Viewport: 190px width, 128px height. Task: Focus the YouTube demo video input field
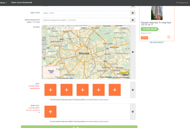(x=85, y=20)
